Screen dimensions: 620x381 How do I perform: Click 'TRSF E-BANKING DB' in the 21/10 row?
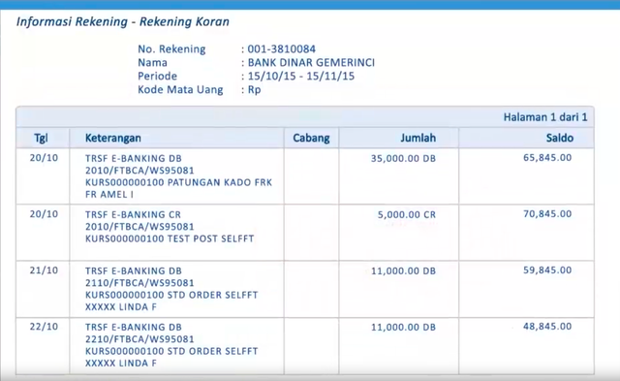pyautogui.click(x=134, y=271)
